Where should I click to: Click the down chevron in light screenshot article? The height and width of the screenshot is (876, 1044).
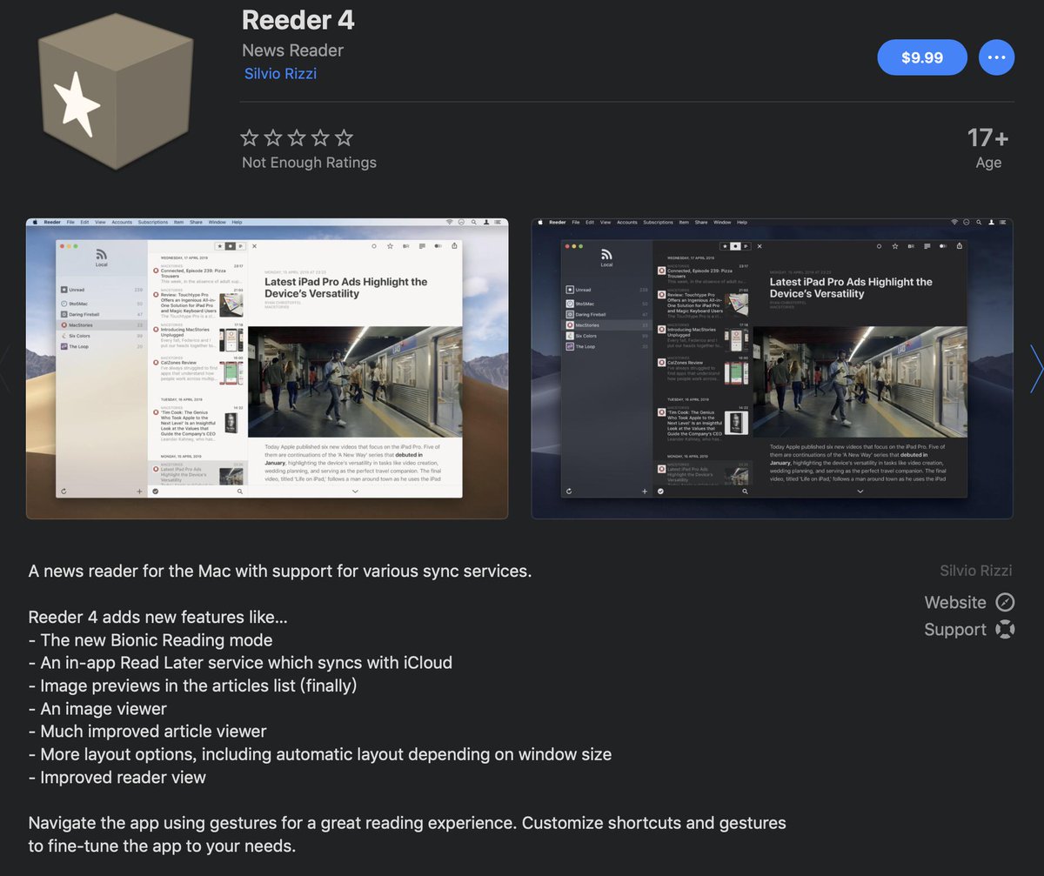click(355, 491)
